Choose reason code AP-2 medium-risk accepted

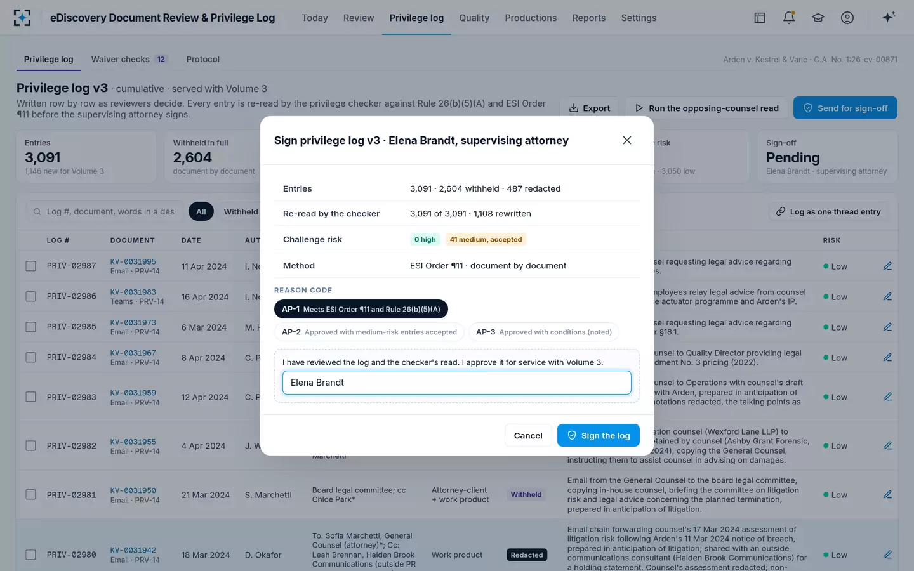[x=369, y=332]
